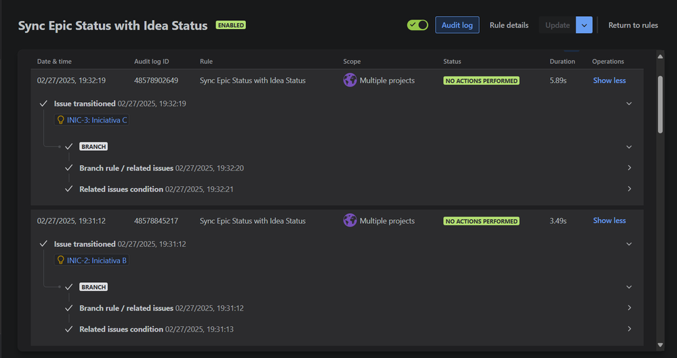Click Show less for log 48578845217
The height and width of the screenshot is (358, 677).
(609, 221)
